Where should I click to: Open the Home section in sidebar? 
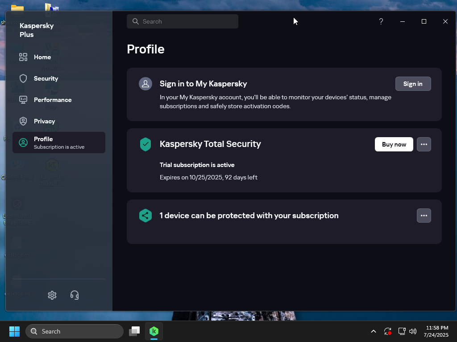pos(58,57)
